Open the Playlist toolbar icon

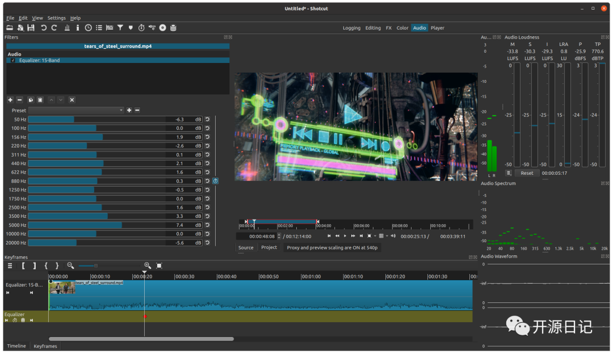pyautogui.click(x=99, y=28)
